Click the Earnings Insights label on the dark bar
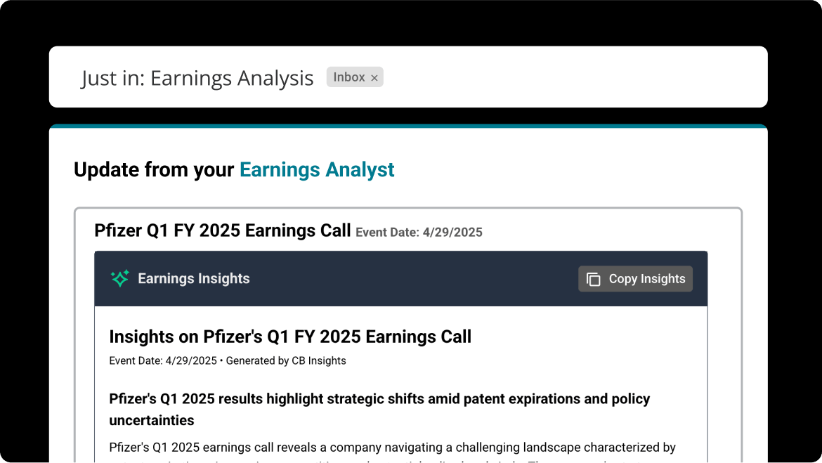Image resolution: width=822 pixels, height=463 pixels. coord(194,278)
